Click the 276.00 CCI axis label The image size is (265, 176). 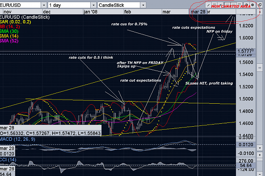(246, 161)
